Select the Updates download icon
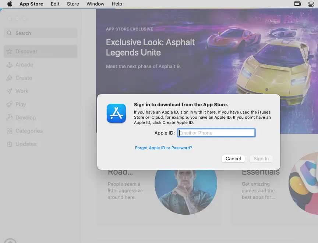Screen dimensions: 318x243 9,144
